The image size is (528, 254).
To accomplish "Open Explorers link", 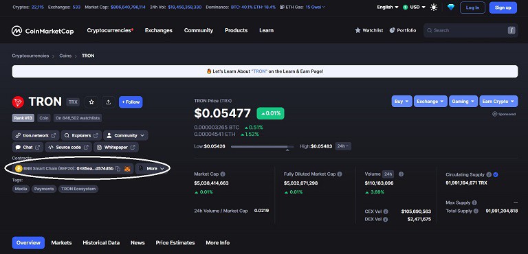I will [x=81, y=135].
